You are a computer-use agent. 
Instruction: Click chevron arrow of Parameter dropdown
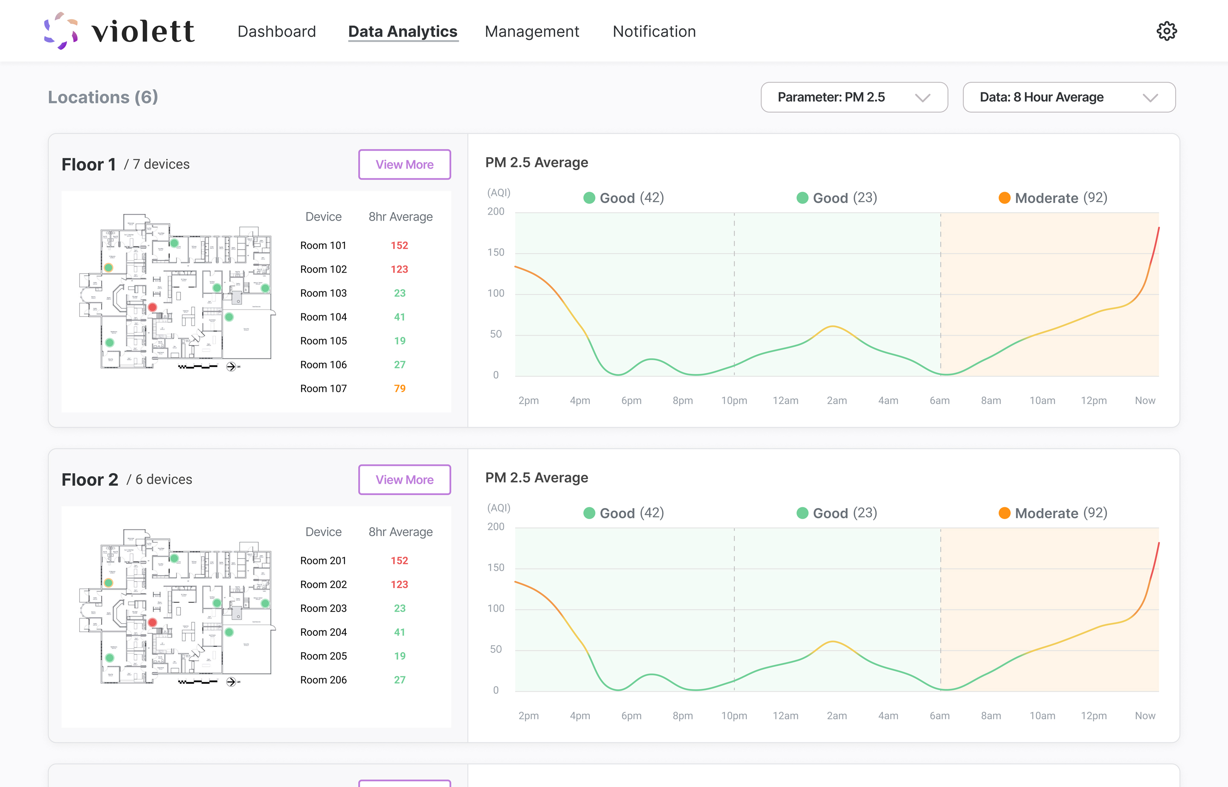coord(923,98)
